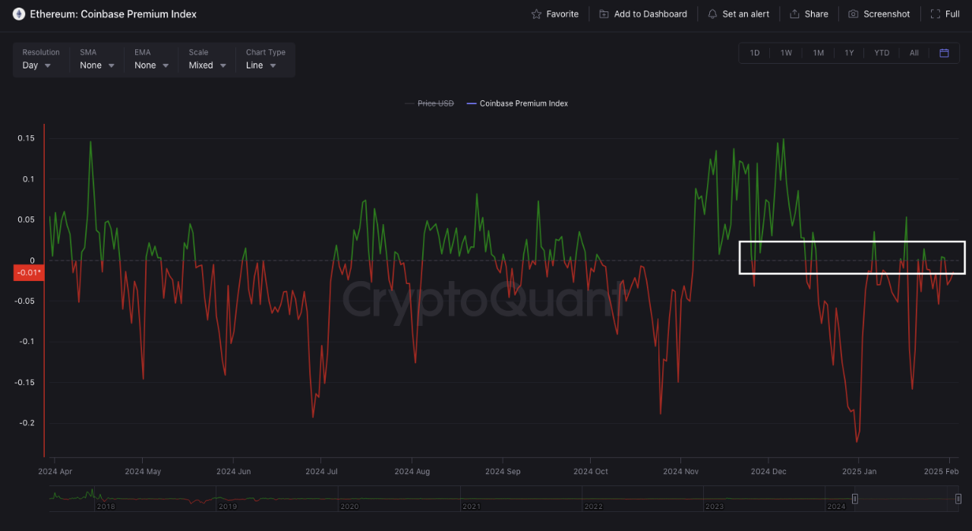Click the red -0.01 value label on y-axis

[x=30, y=273]
